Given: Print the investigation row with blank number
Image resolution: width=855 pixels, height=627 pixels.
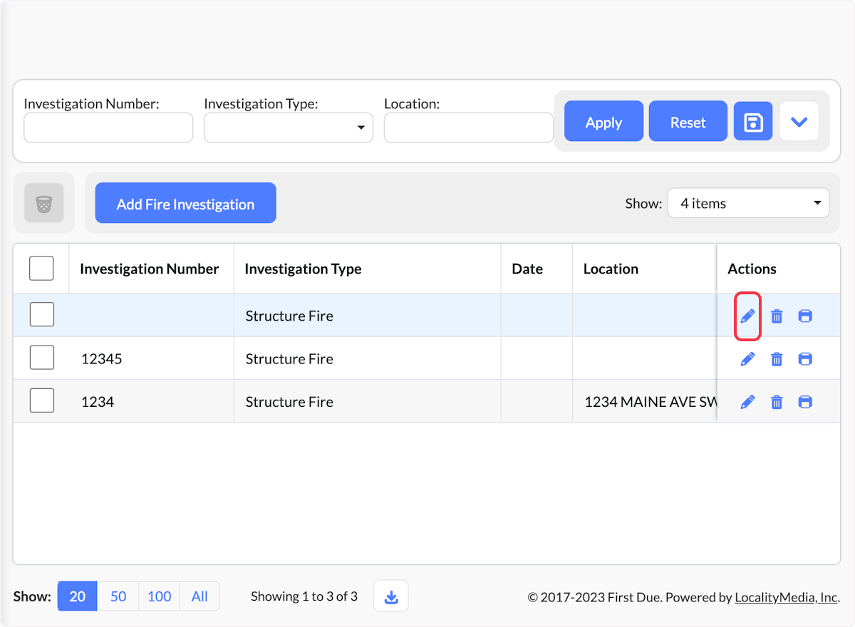Looking at the screenshot, I should pyautogui.click(x=805, y=316).
